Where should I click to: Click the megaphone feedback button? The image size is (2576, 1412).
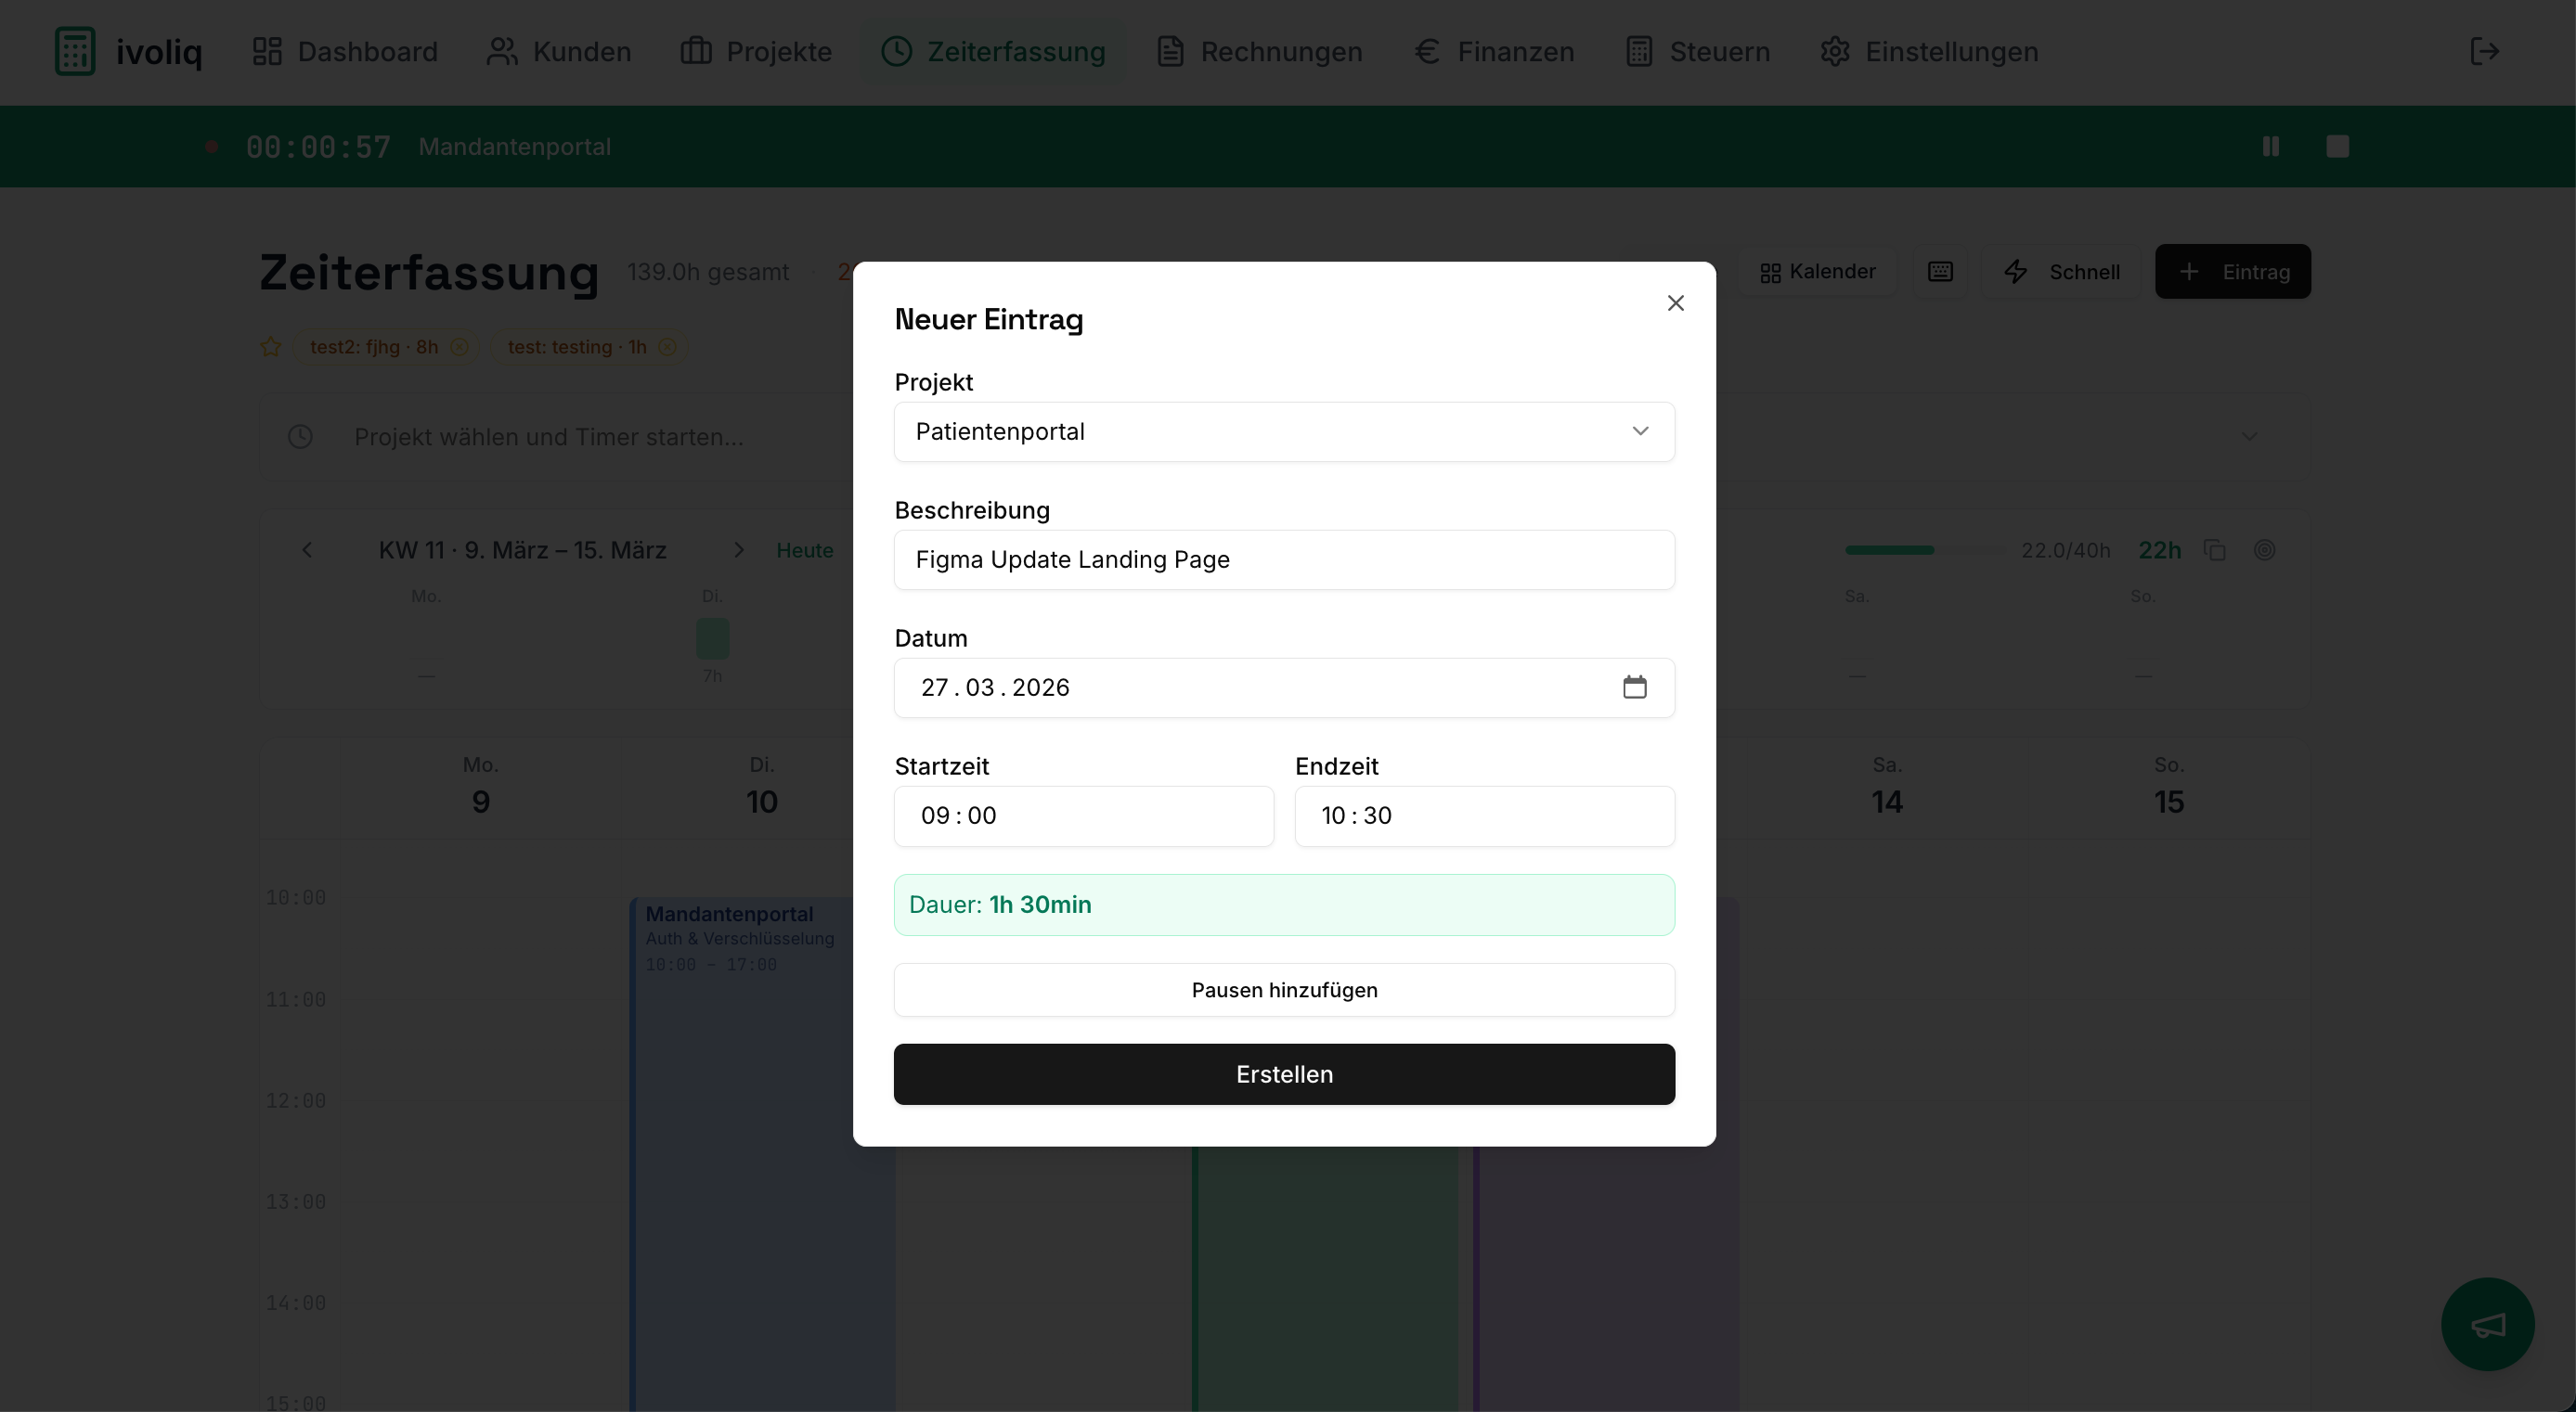pos(2487,1324)
